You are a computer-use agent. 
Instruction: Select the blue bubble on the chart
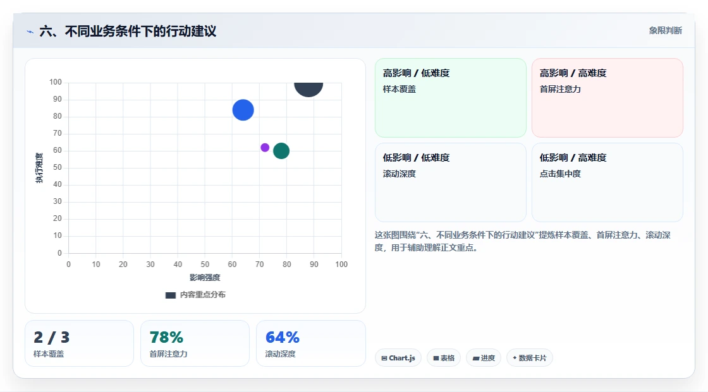(243, 110)
